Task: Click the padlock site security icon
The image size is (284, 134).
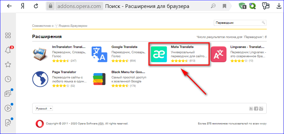Action: point(50,6)
